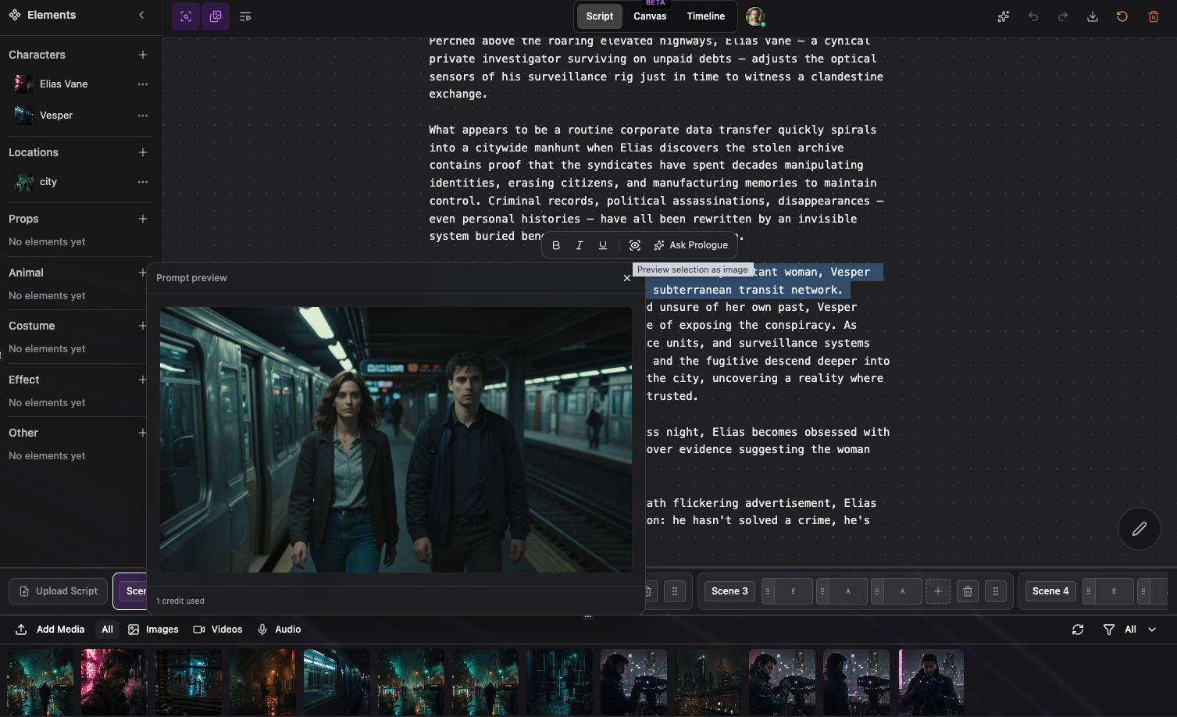Add a new location with plus

143,152
